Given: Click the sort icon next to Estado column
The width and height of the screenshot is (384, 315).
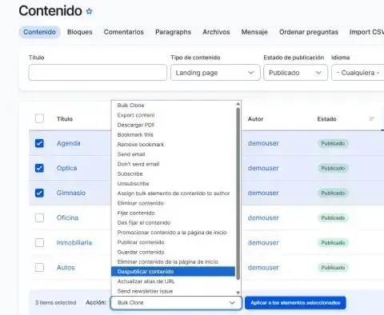Looking at the screenshot, I should (372, 119).
